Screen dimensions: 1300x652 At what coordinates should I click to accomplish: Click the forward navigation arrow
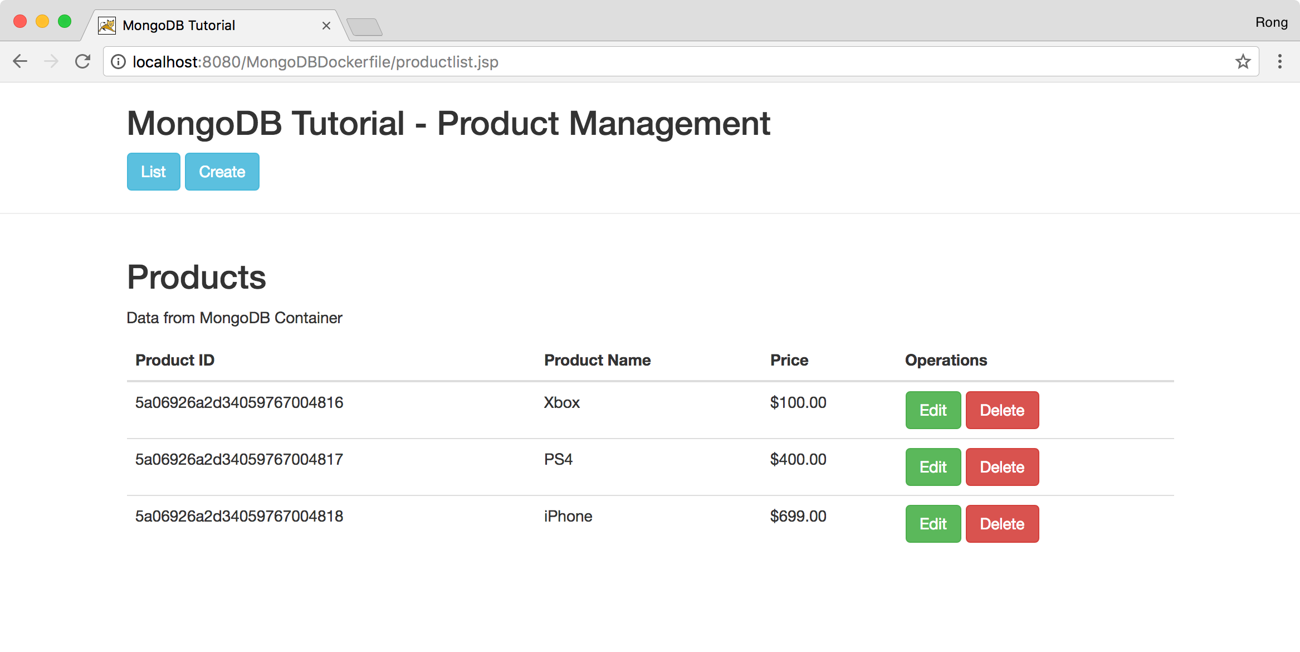pos(51,61)
